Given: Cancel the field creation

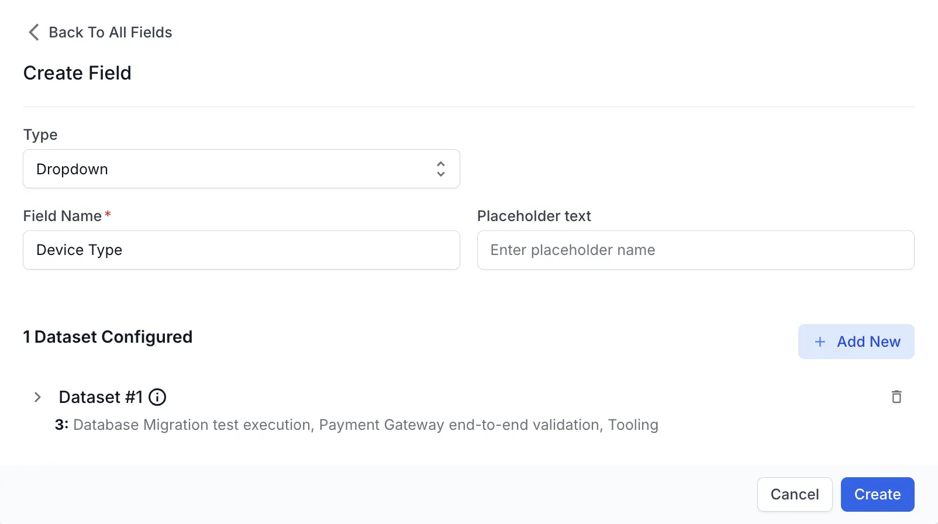Looking at the screenshot, I should click(x=794, y=494).
